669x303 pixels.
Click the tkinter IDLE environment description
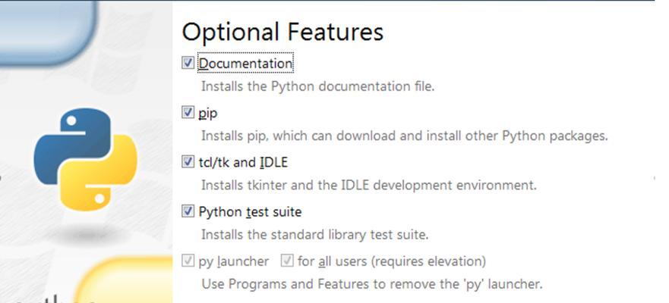coord(368,185)
